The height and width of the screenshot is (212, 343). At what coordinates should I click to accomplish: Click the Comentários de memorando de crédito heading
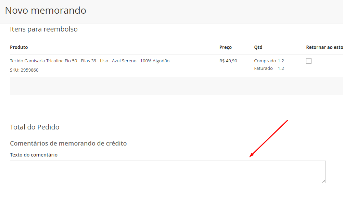(x=68, y=143)
